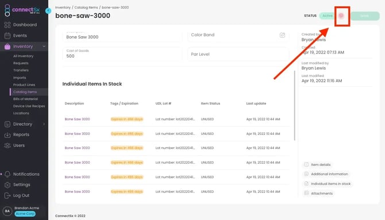Open the Transfers page
This screenshot has height=220, width=385.
point(21,70)
